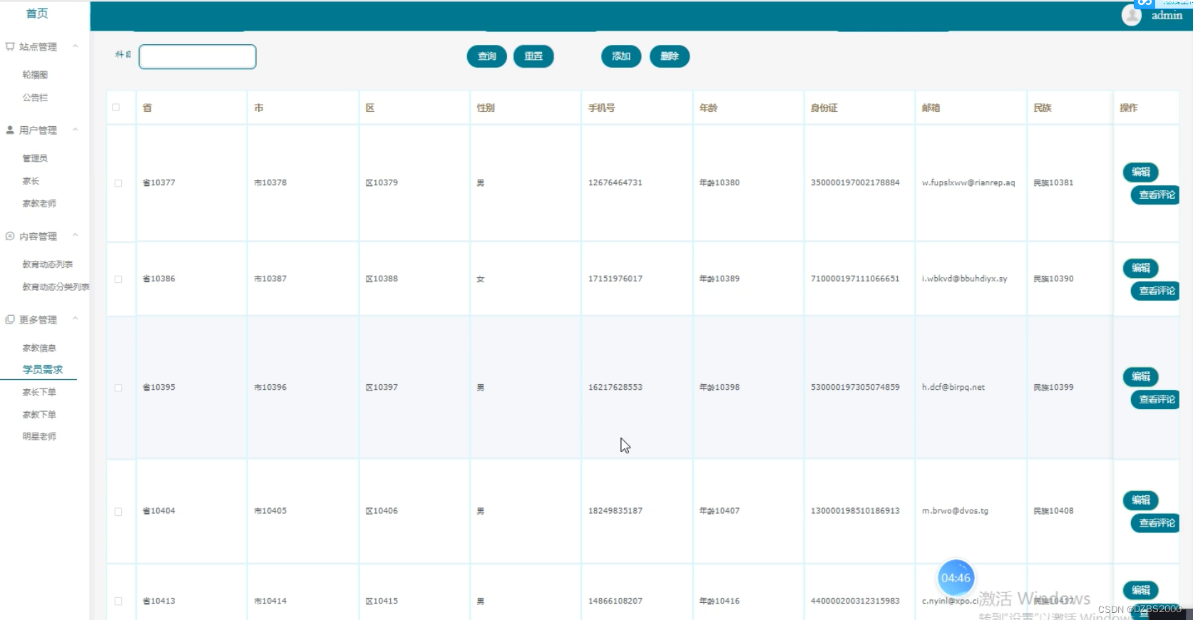Click phone number 17151976017
1193x620 pixels.
click(615, 279)
